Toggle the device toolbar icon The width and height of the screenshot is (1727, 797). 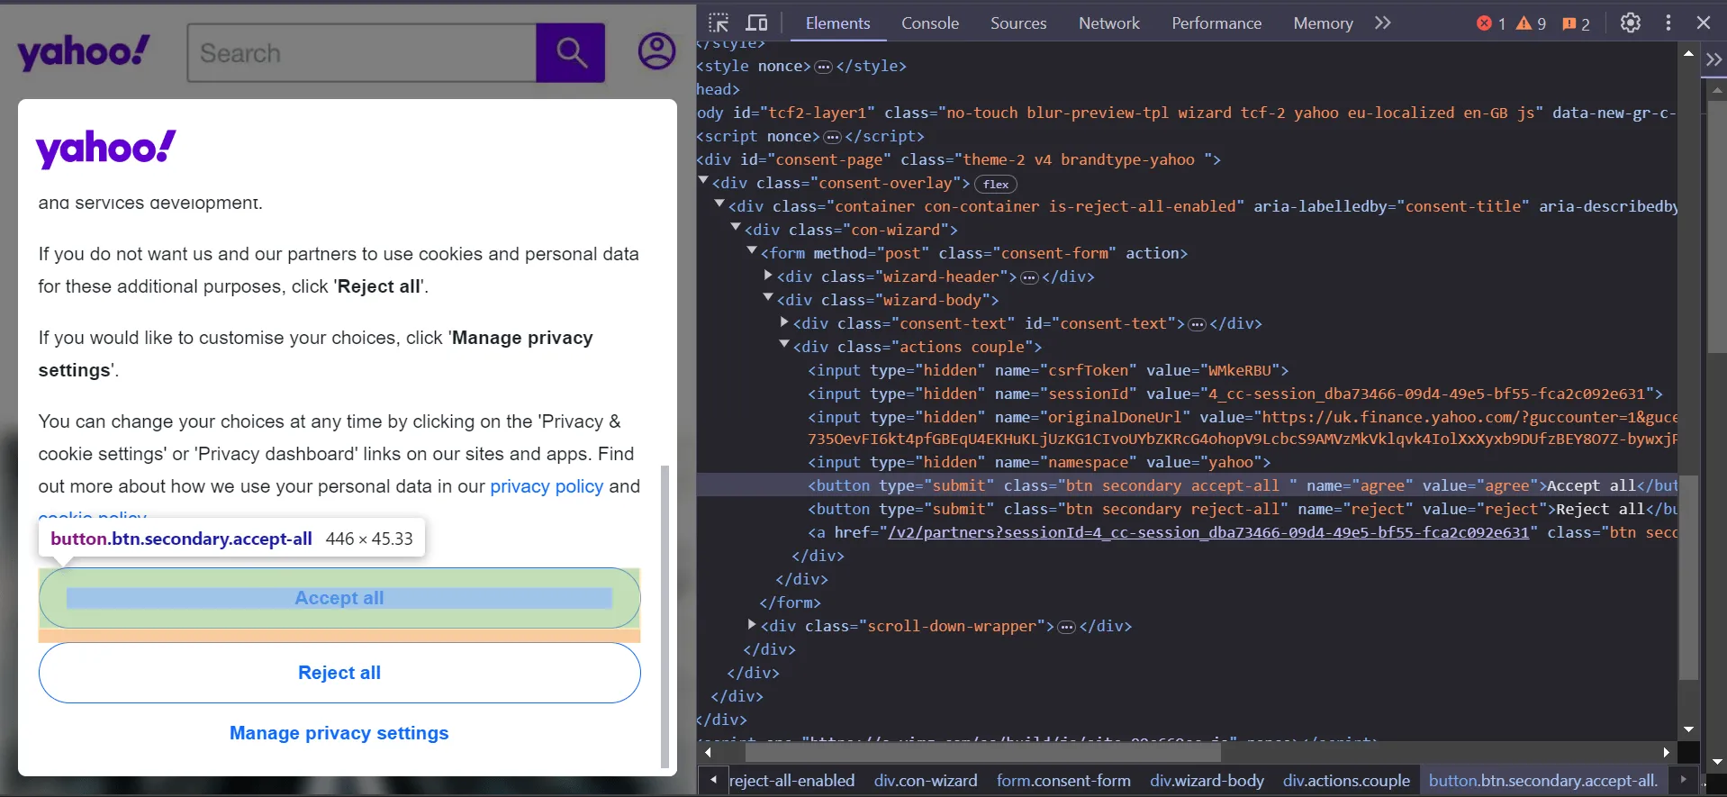757,23
